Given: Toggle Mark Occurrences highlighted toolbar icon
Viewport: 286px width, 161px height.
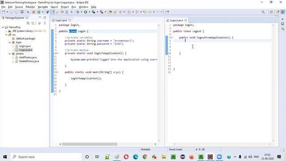Looking at the screenshot, I should [x=53, y=12].
